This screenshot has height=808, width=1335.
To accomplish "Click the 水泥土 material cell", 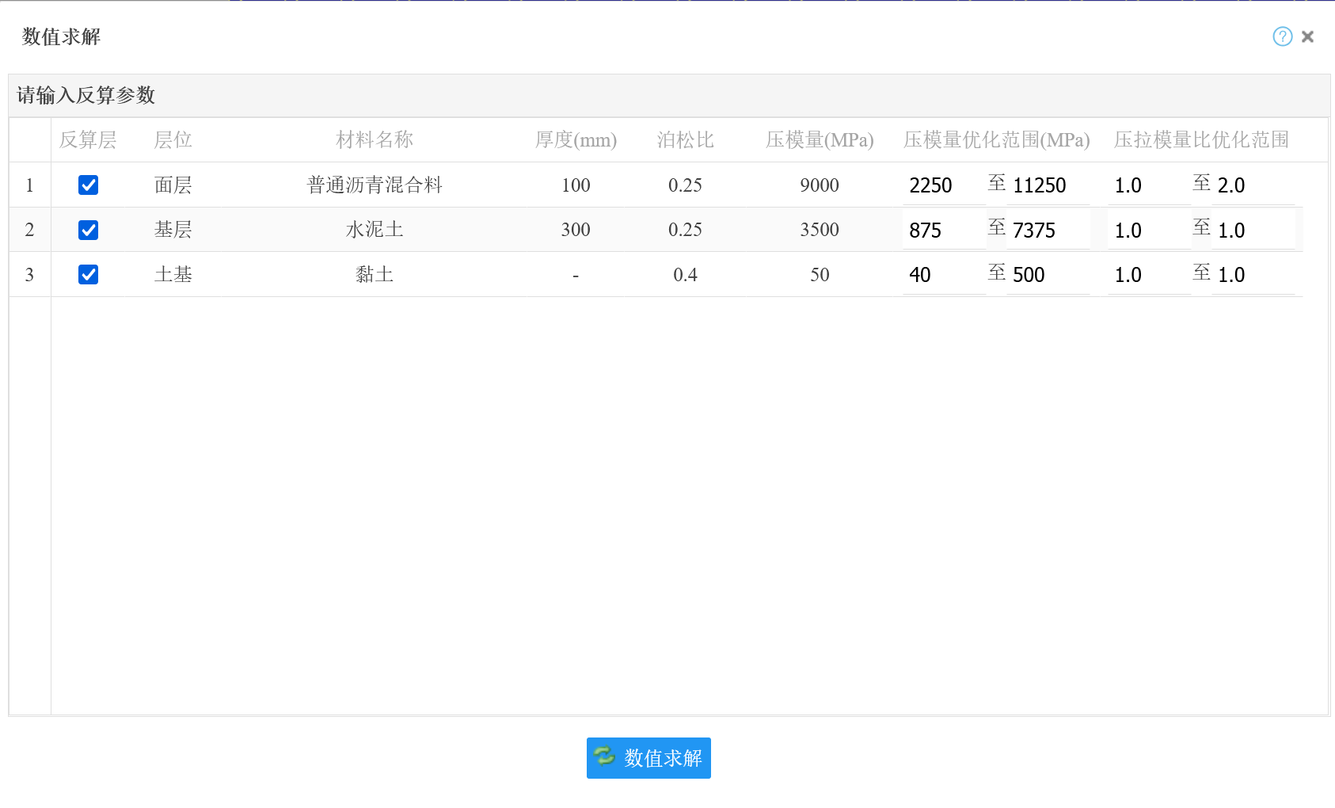I will click(x=375, y=230).
